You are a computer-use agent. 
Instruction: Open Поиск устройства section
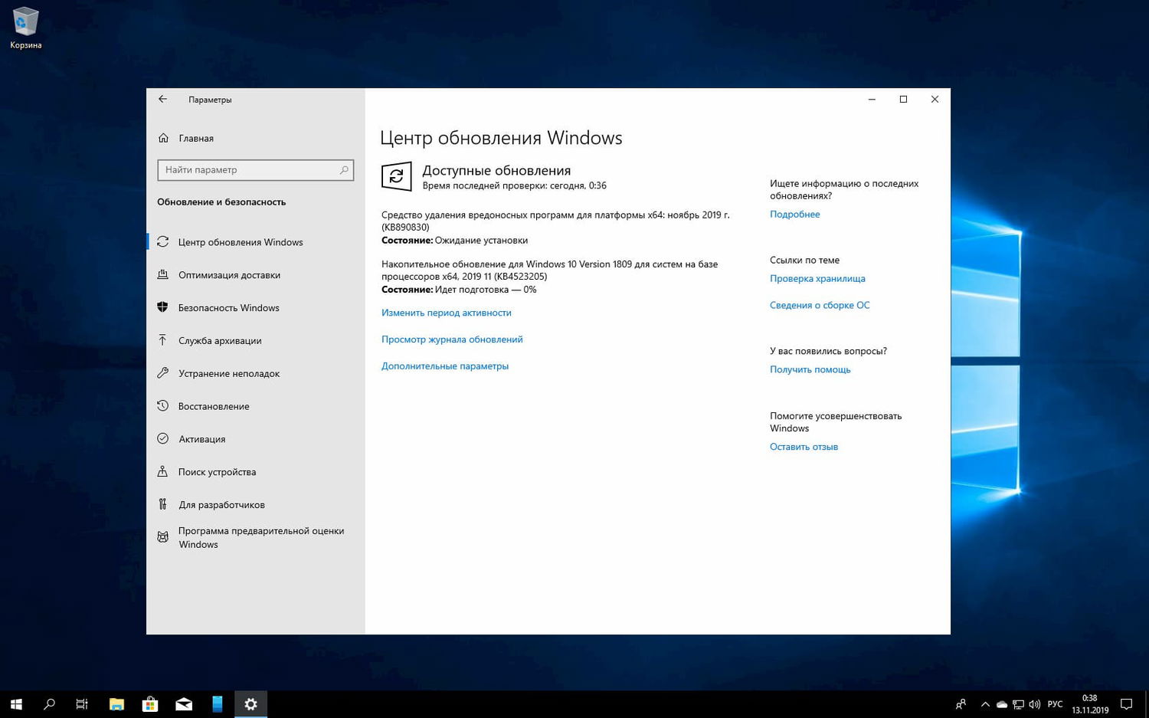point(217,471)
